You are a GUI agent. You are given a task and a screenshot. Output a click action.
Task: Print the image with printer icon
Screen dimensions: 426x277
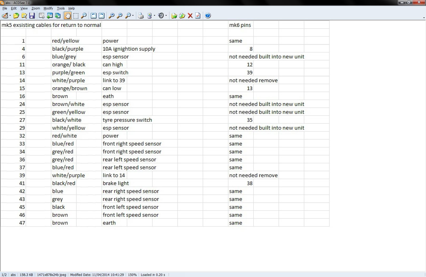tap(141, 16)
